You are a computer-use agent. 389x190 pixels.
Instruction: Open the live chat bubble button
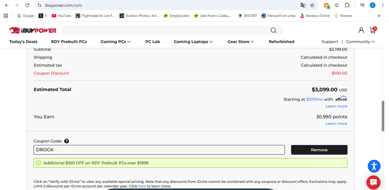tap(373, 183)
